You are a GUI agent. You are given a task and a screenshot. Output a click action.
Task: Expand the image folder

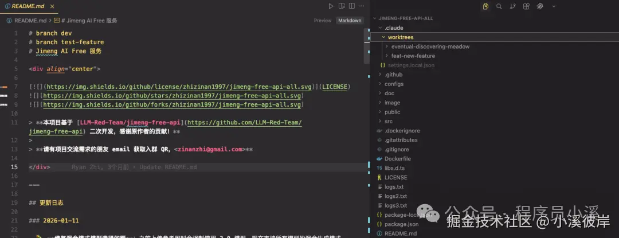tap(393, 103)
